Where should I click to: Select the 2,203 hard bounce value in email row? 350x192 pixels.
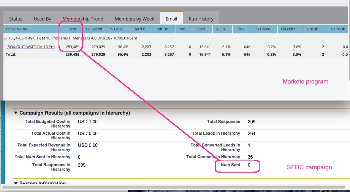click(x=146, y=47)
